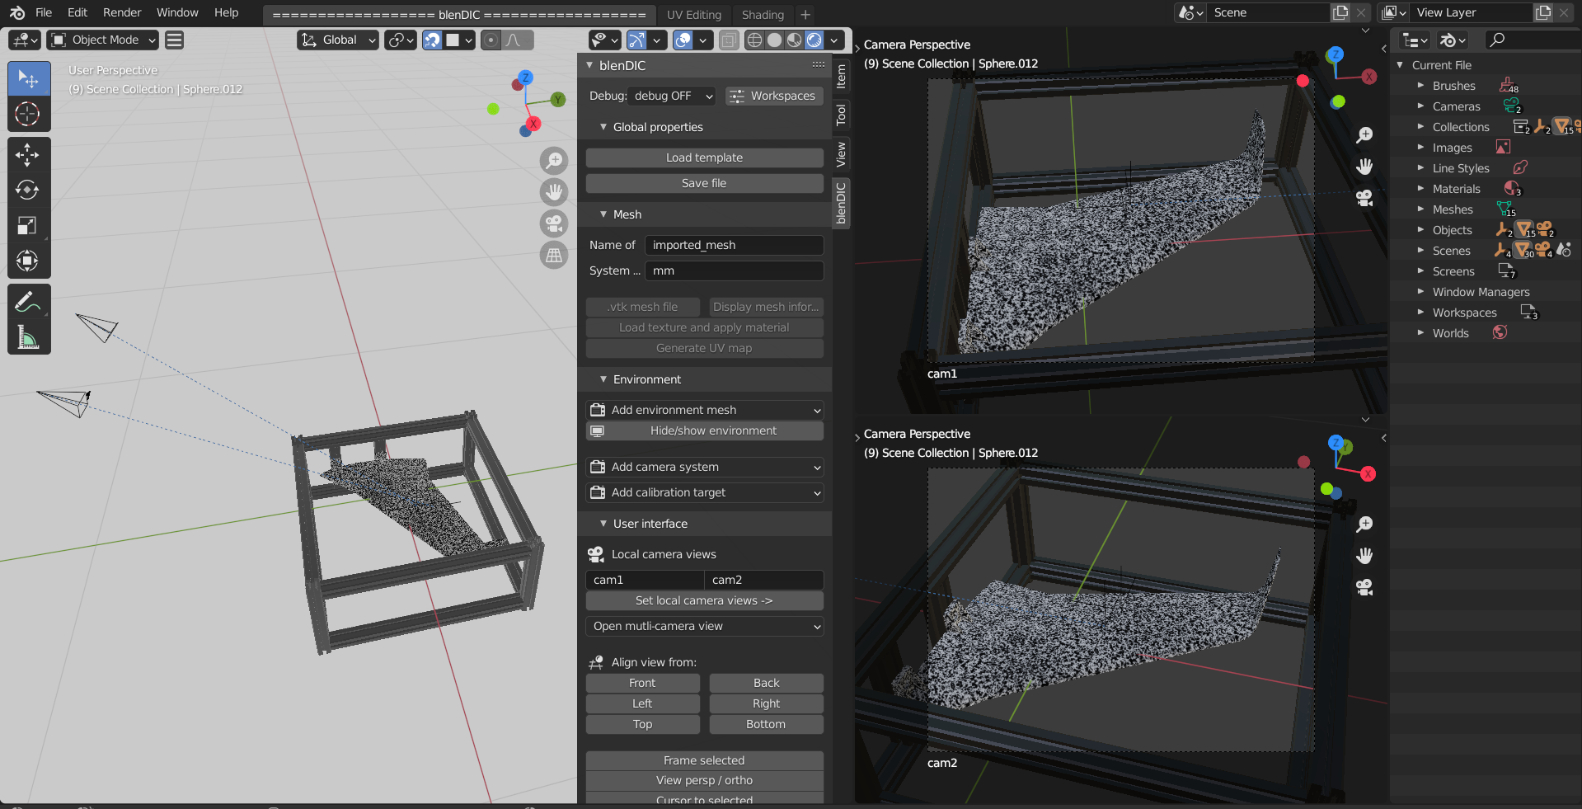The height and width of the screenshot is (809, 1582).
Task: Switch to material preview shading
Action: (x=794, y=40)
